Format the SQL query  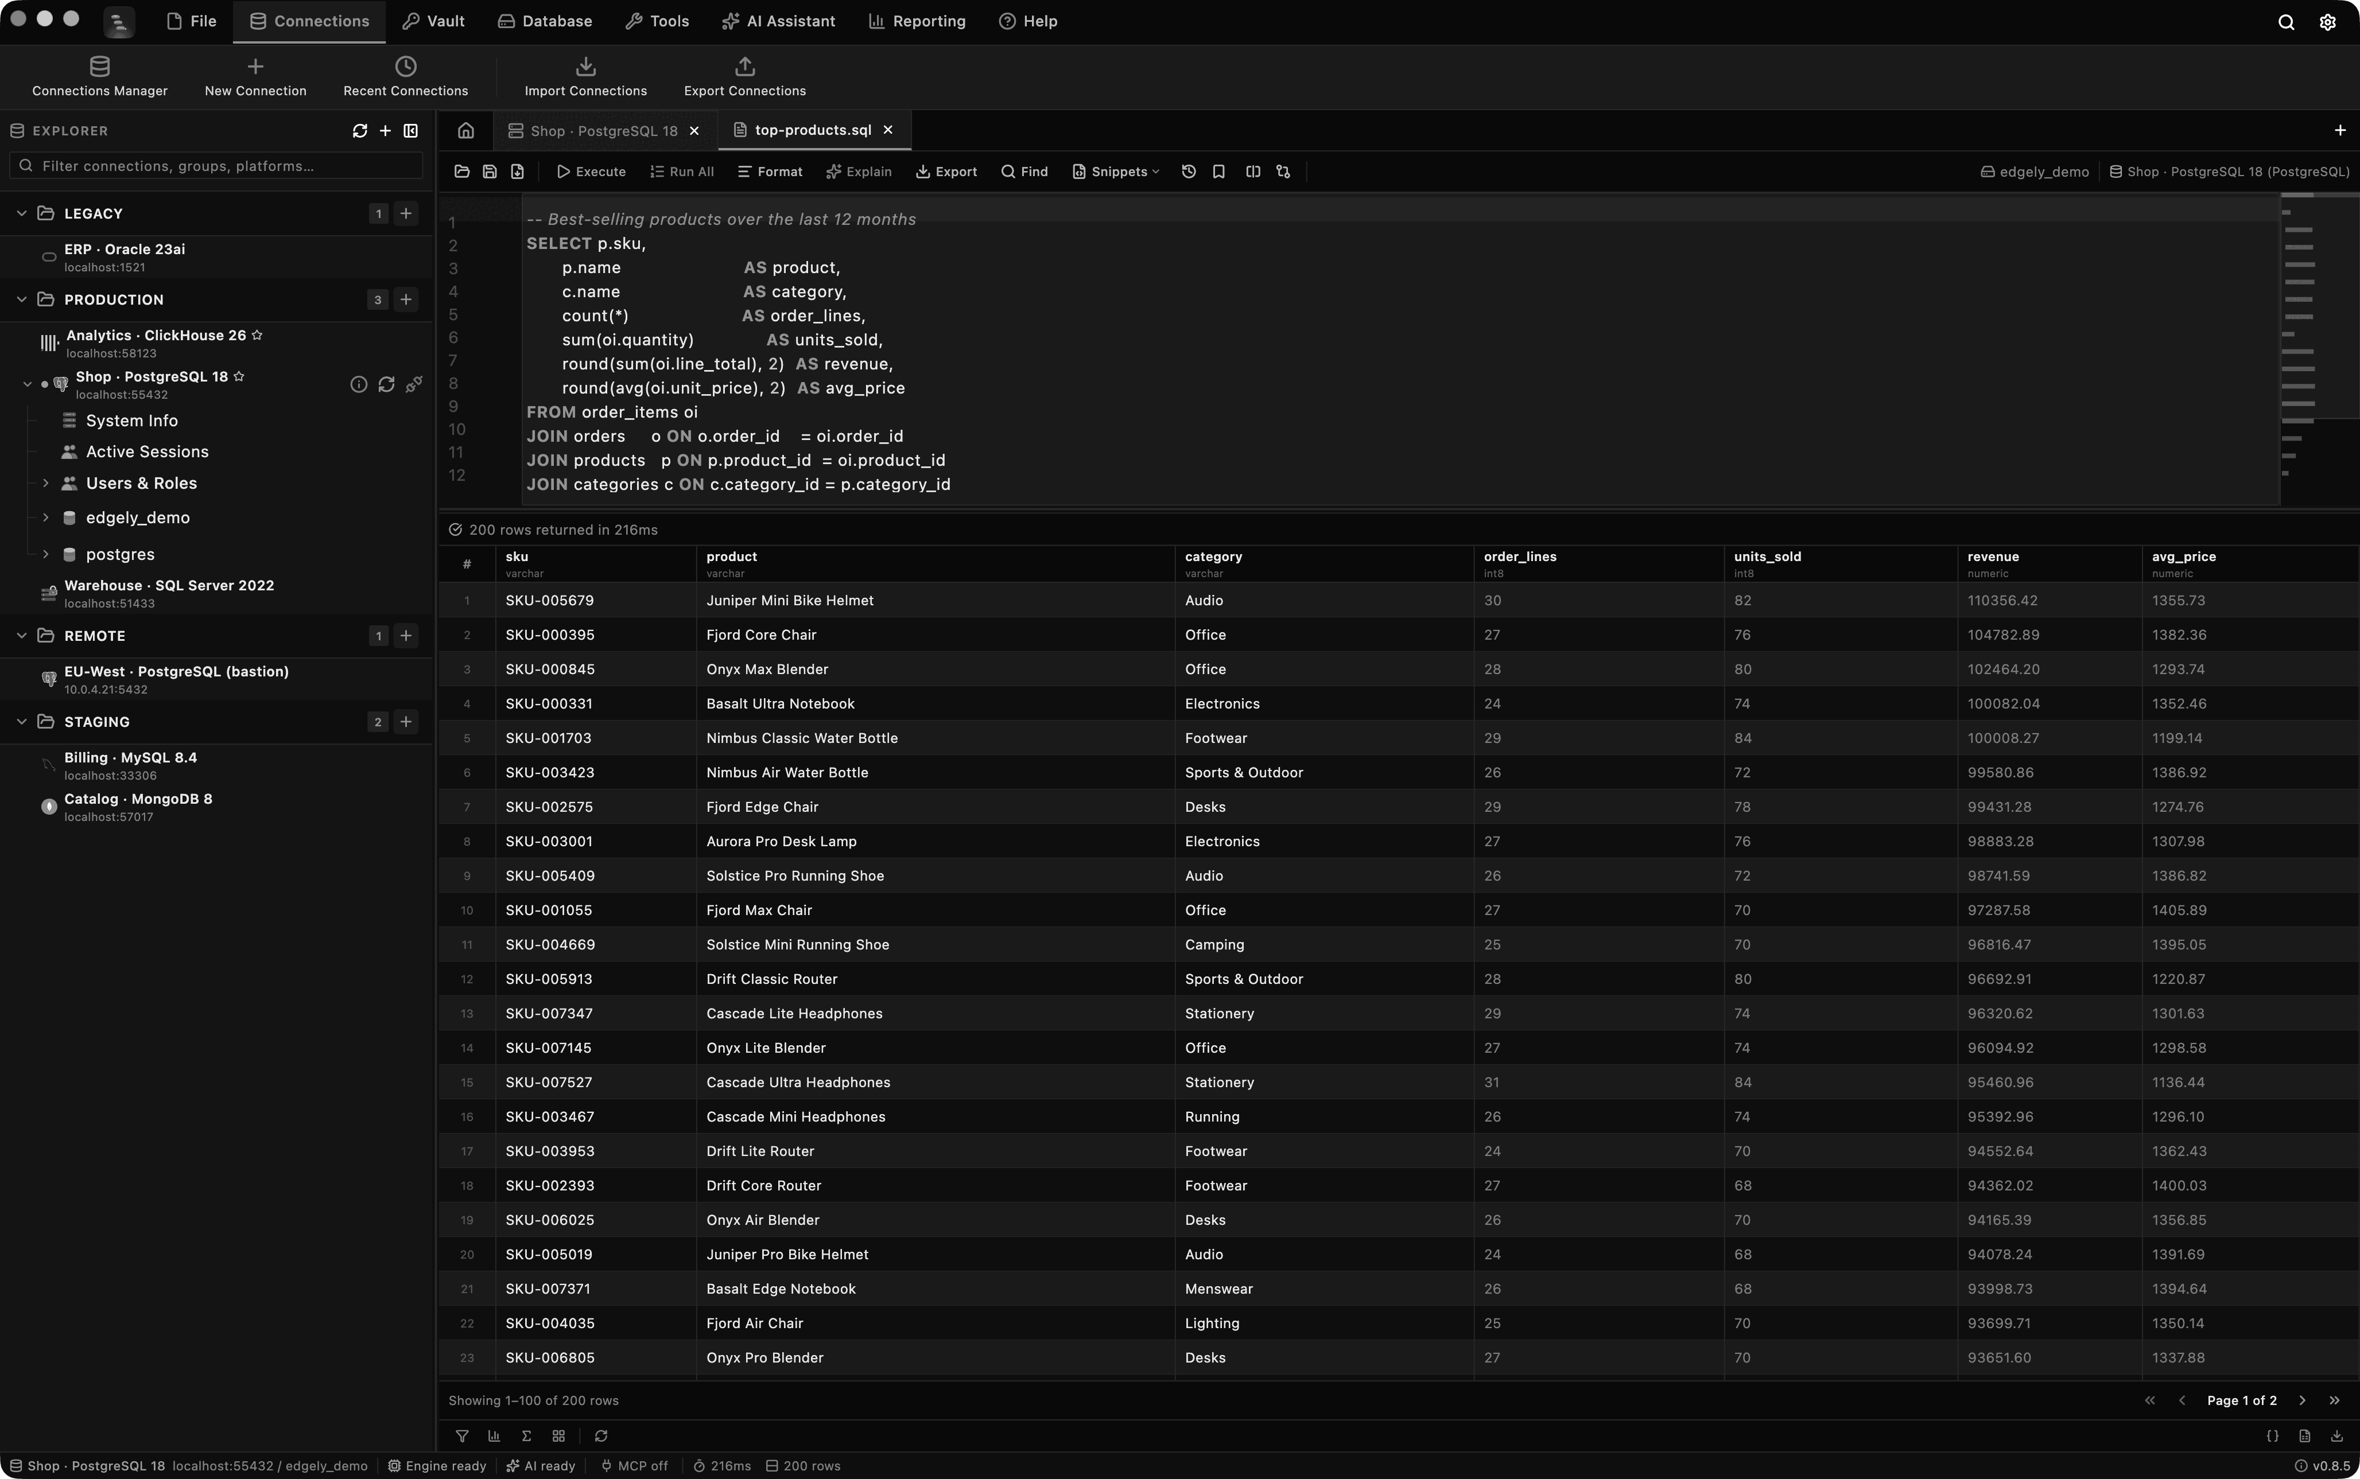point(770,172)
